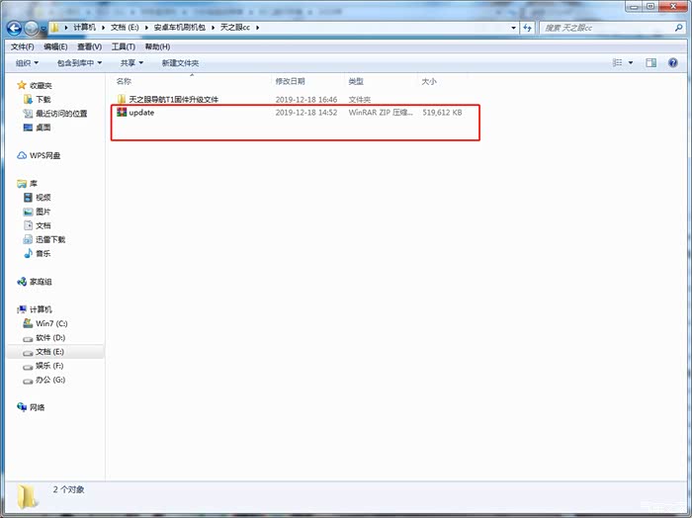692x518 pixels.
Task: Open 最近访问的位置 in favorites
Action: 61,114
